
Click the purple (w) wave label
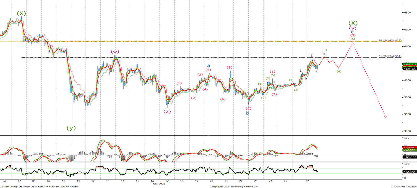point(115,52)
